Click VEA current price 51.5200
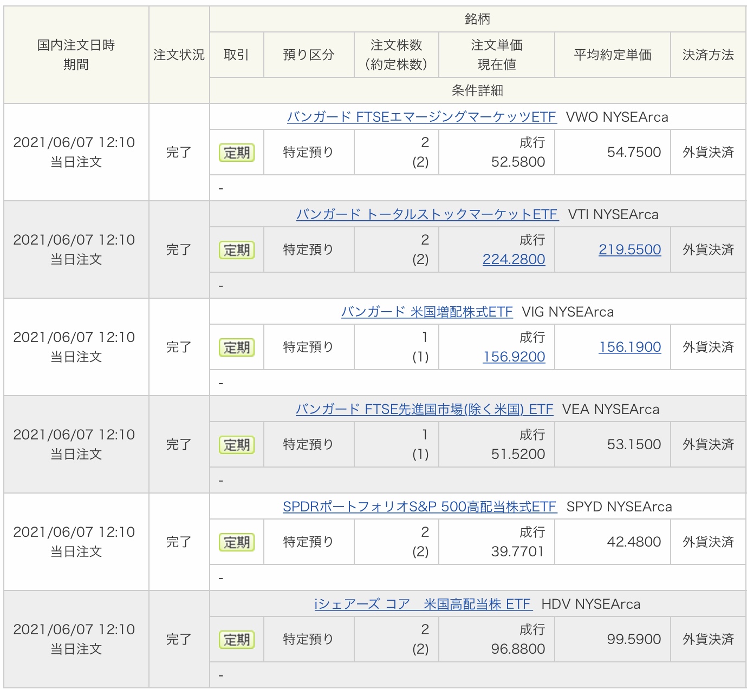This screenshot has width=747, height=690. pyautogui.click(x=518, y=454)
